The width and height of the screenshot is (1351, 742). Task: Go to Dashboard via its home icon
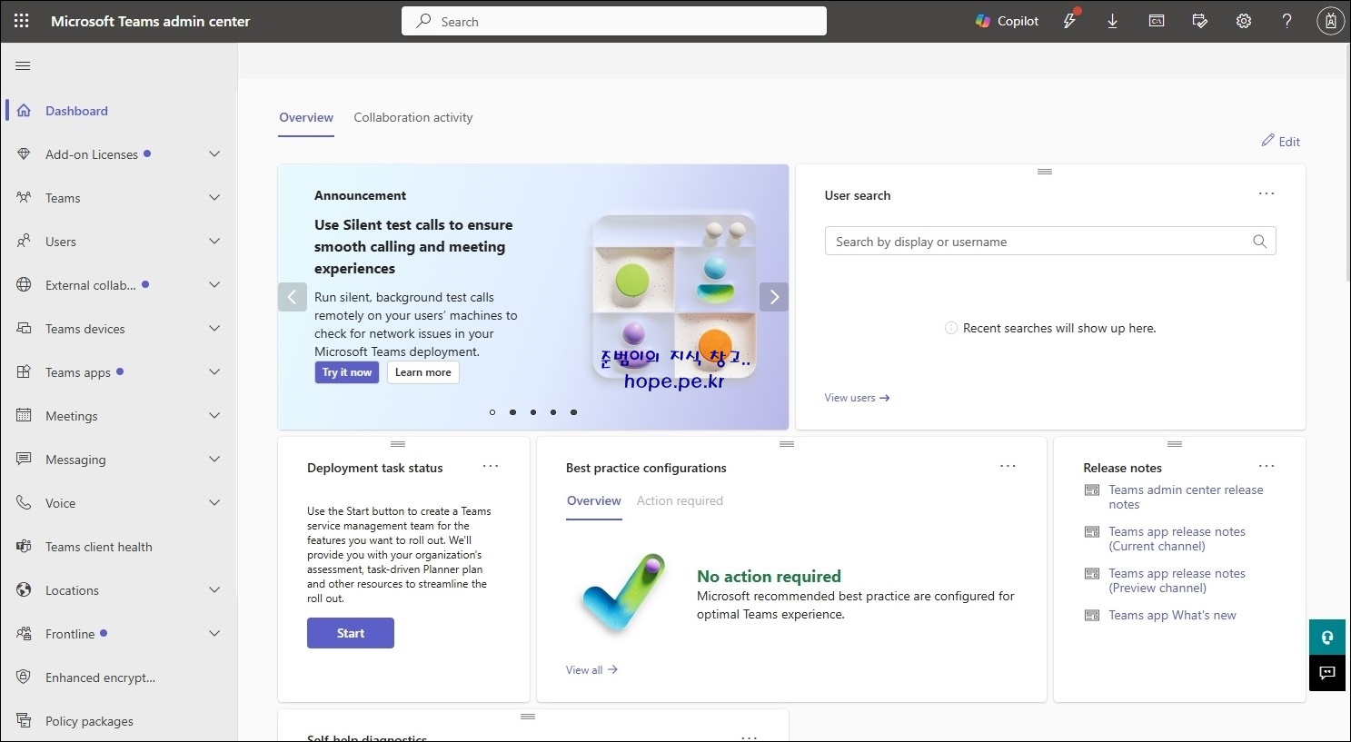[x=24, y=111]
